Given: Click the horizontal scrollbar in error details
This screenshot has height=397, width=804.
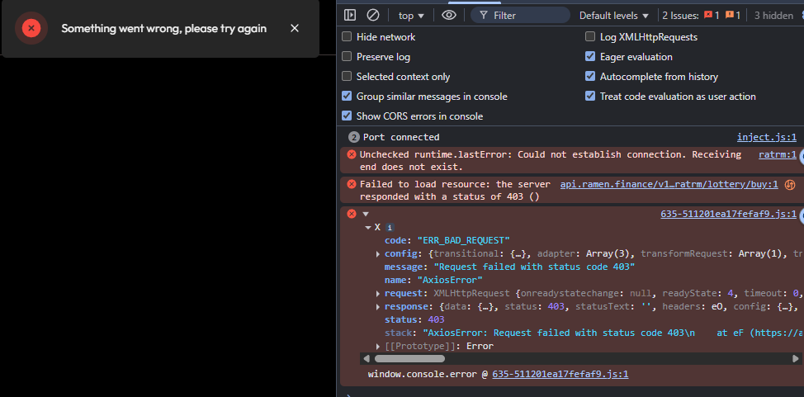Looking at the screenshot, I should click(x=409, y=358).
